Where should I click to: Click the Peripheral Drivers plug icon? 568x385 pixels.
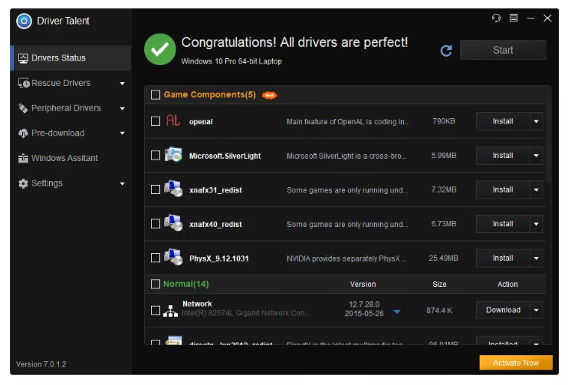[x=23, y=108]
